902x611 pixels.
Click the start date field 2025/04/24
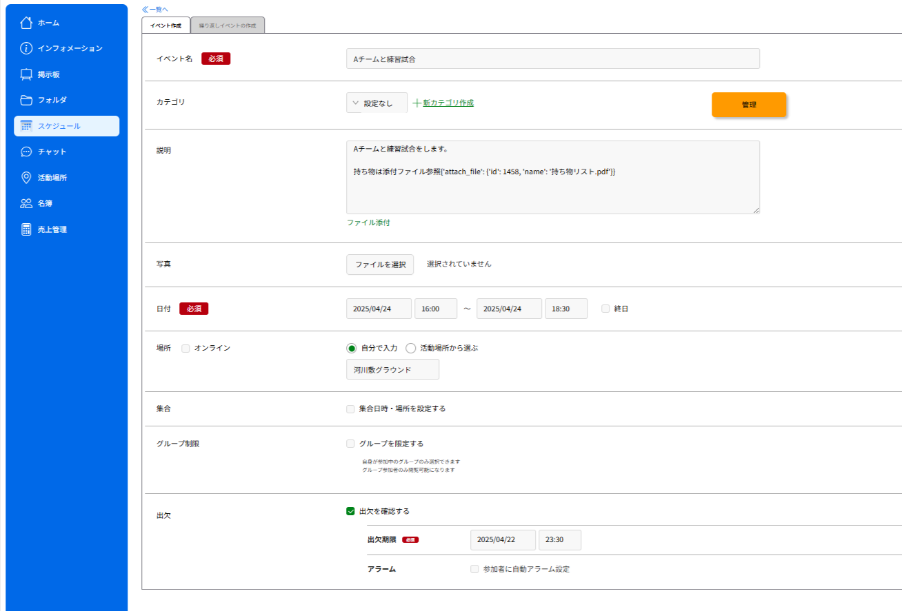click(x=379, y=309)
